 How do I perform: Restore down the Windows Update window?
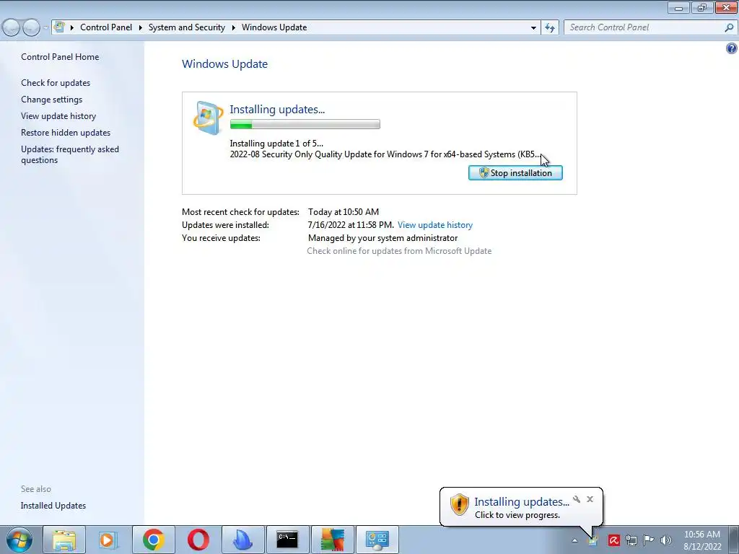[x=701, y=8]
